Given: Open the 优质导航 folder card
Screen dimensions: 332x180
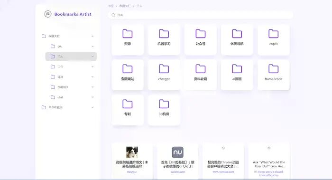Looking at the screenshot, I should [237, 39].
